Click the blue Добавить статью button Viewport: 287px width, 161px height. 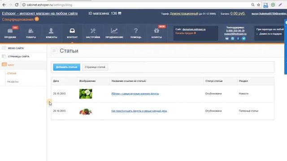[x=67, y=67]
